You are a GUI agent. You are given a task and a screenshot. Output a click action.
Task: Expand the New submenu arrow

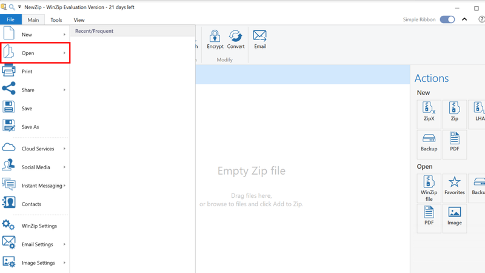pos(64,35)
